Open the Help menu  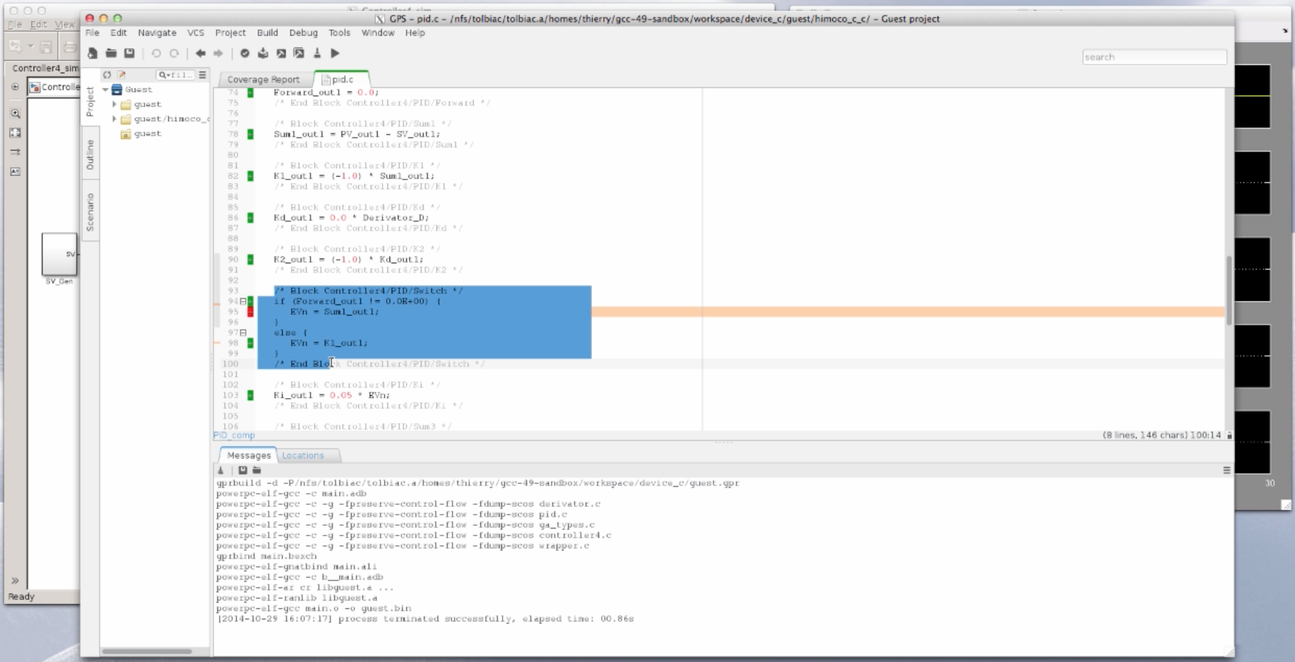(415, 33)
